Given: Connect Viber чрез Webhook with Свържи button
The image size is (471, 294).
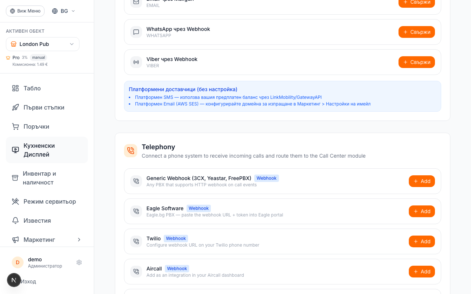Looking at the screenshot, I should point(417,62).
